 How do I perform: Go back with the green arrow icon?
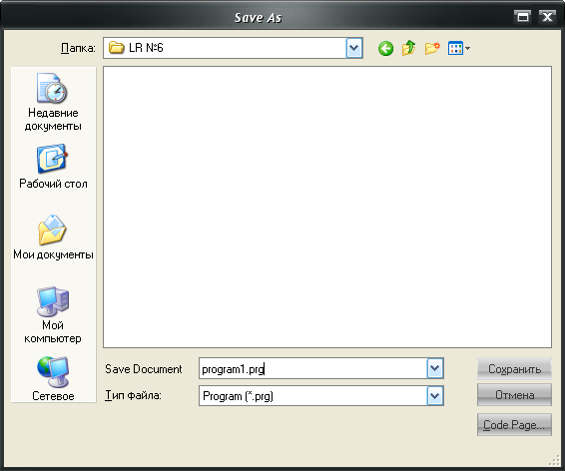point(385,48)
